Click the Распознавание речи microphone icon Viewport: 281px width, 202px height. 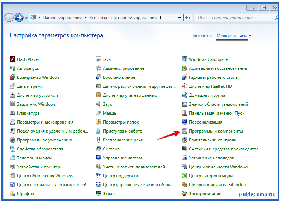[x=98, y=140]
